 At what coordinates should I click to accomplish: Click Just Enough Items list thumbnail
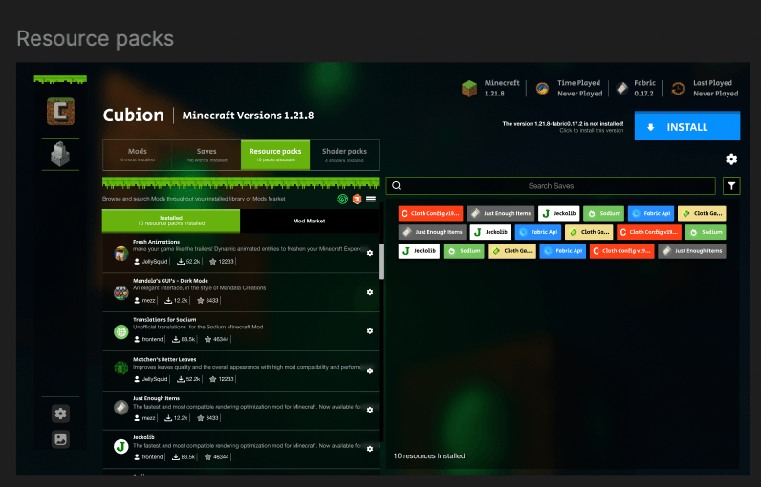click(x=120, y=407)
